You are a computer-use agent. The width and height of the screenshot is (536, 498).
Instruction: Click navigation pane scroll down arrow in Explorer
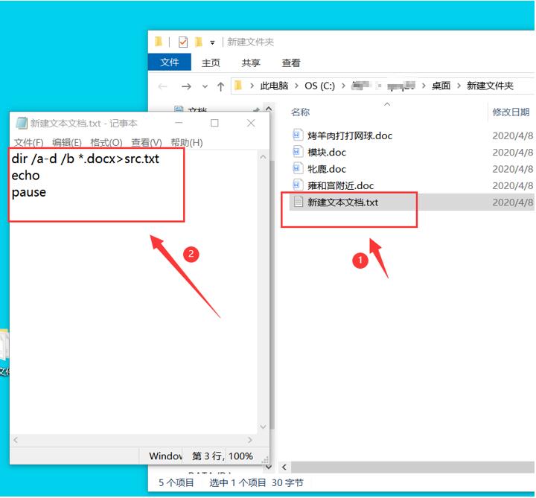click(269, 467)
